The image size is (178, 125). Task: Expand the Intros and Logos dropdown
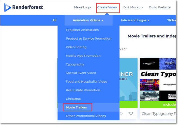coord(135,20)
